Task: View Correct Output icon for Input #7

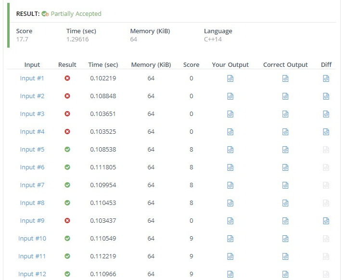Action: 285,185
